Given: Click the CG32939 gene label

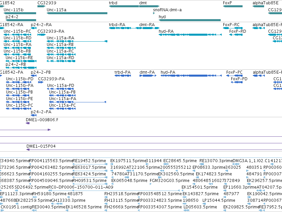Looking at the screenshot, I should [x=47, y=3].
